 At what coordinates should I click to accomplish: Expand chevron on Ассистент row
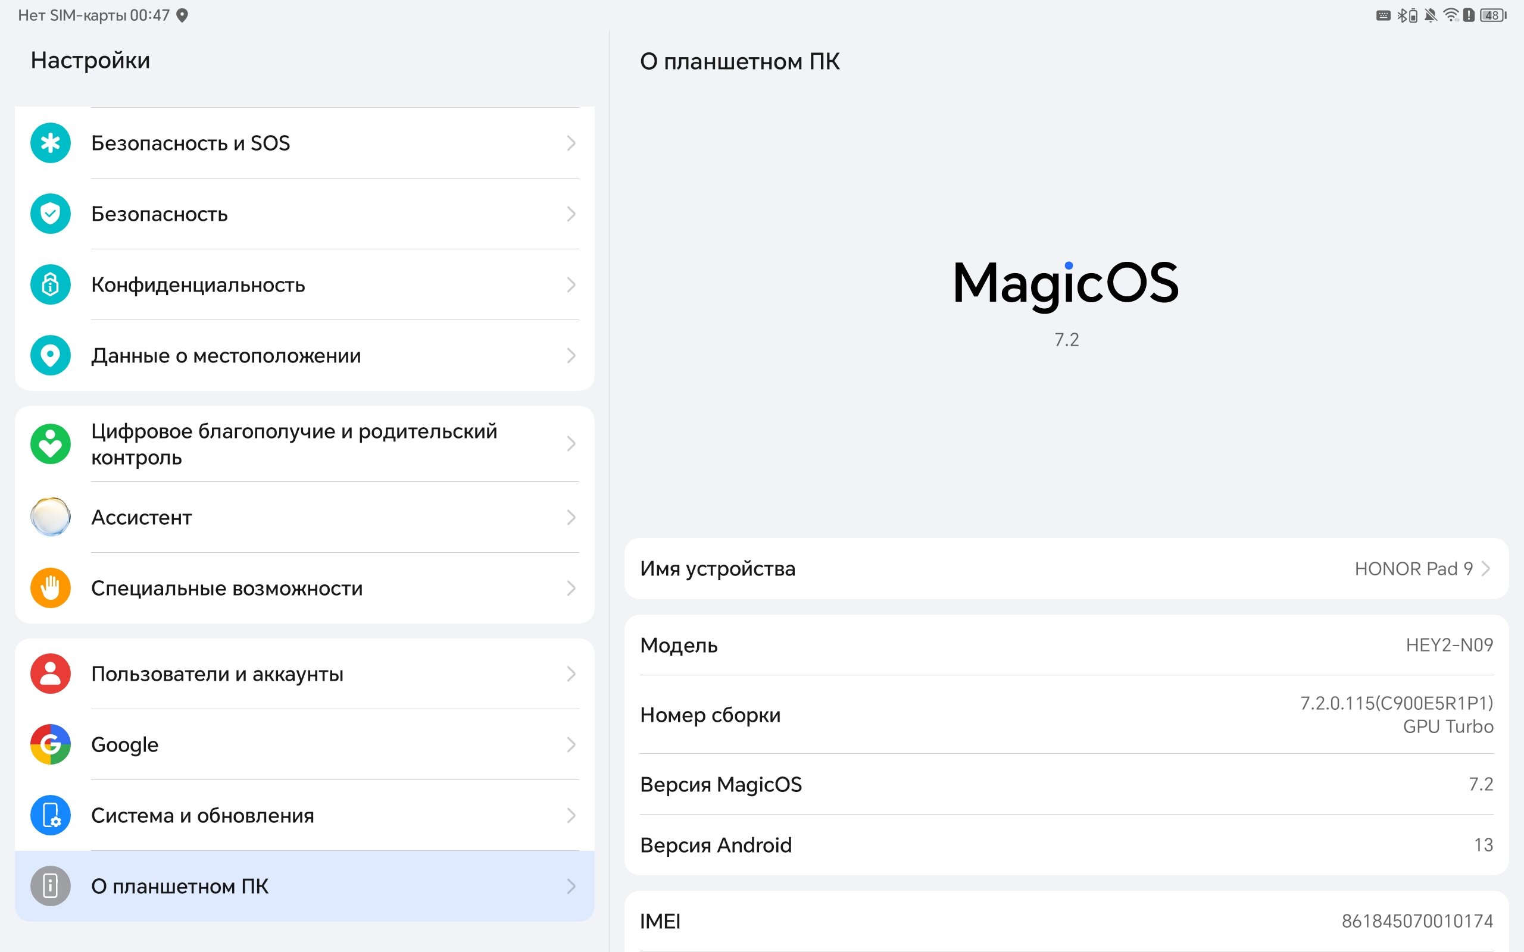coord(570,517)
